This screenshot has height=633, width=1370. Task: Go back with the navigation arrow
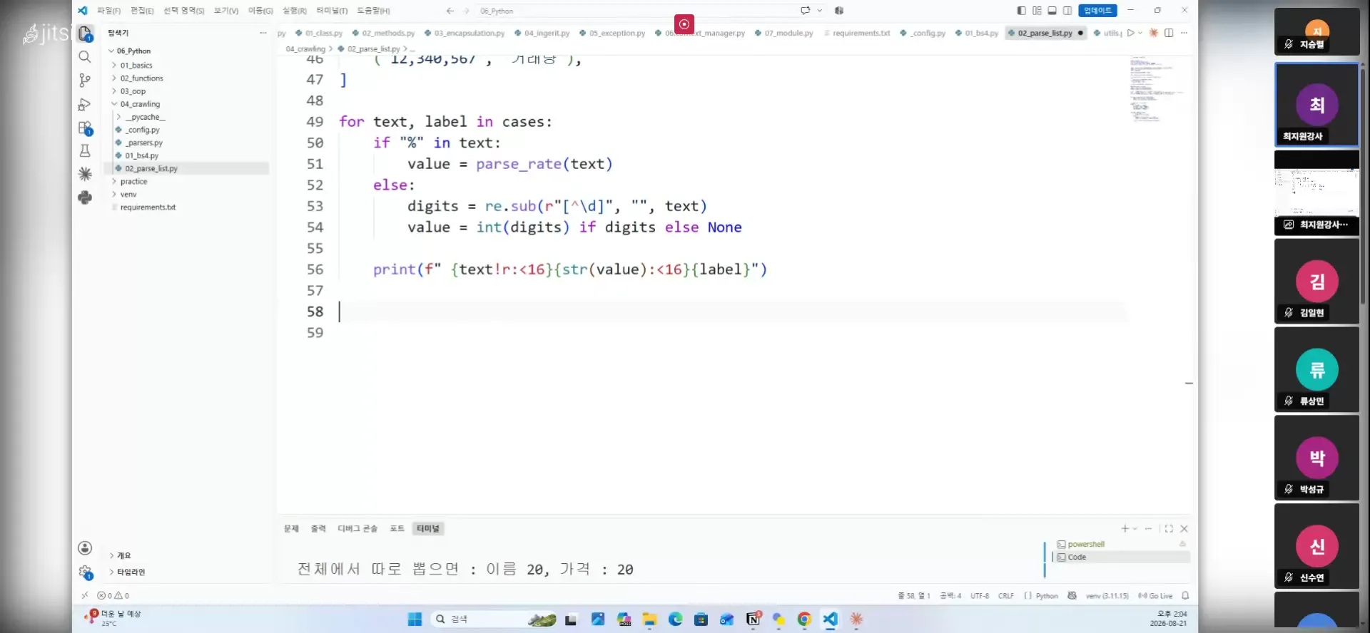tap(450, 11)
